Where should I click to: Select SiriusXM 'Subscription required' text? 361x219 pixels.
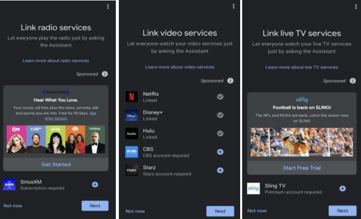point(42,188)
